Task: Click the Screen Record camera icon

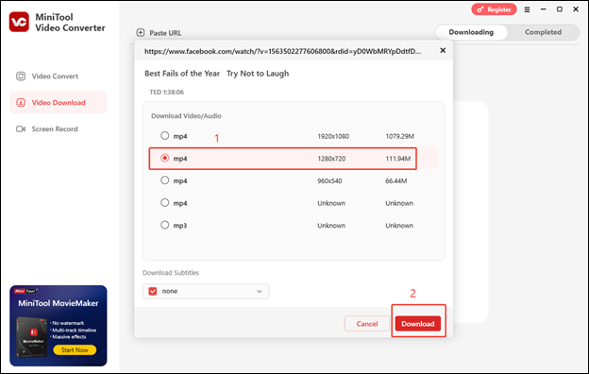Action: [x=21, y=129]
